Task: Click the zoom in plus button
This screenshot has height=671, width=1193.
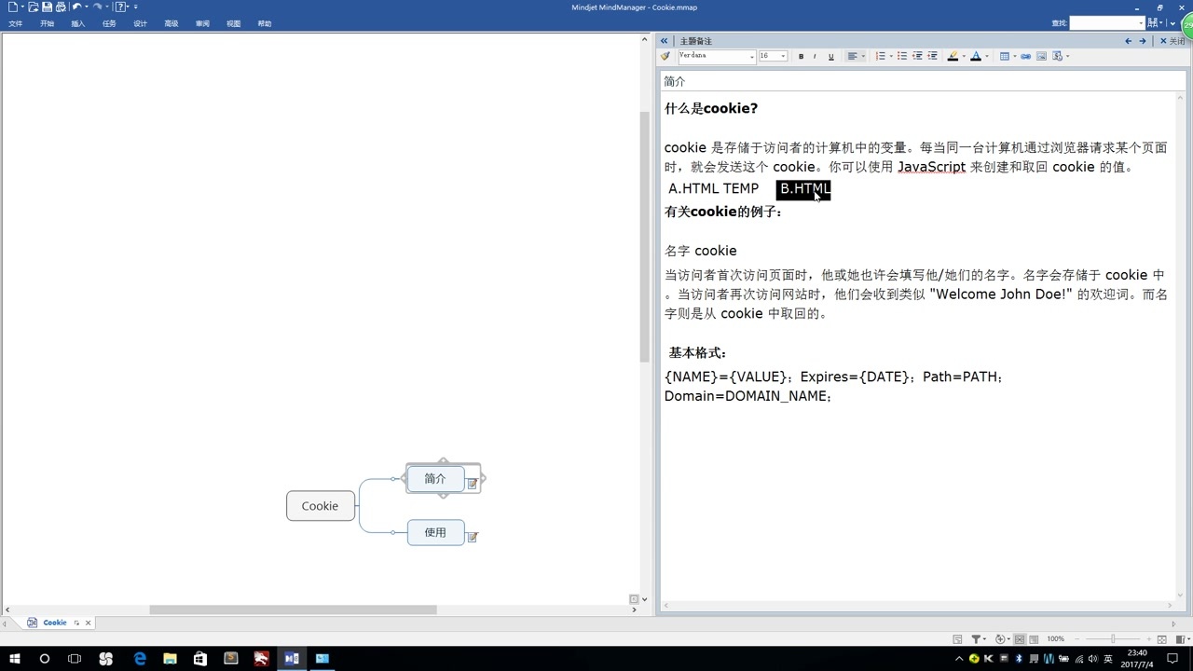Action: [1148, 639]
